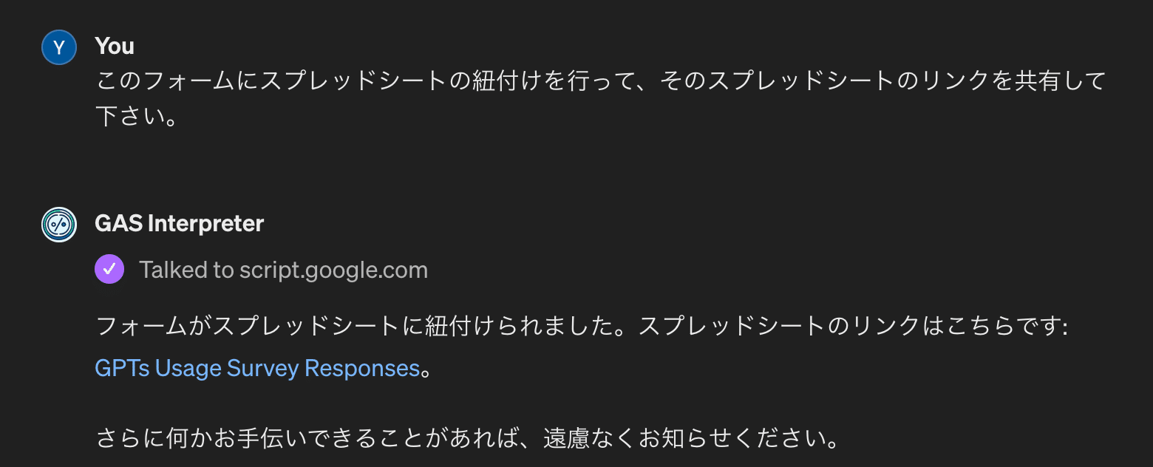This screenshot has height=467, width=1153.
Task: Click the "GAS Interpreter" sender name
Action: 179,223
